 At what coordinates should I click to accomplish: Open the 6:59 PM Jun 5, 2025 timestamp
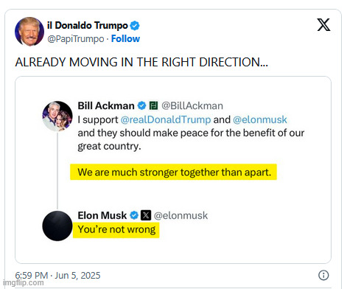pos(57,275)
